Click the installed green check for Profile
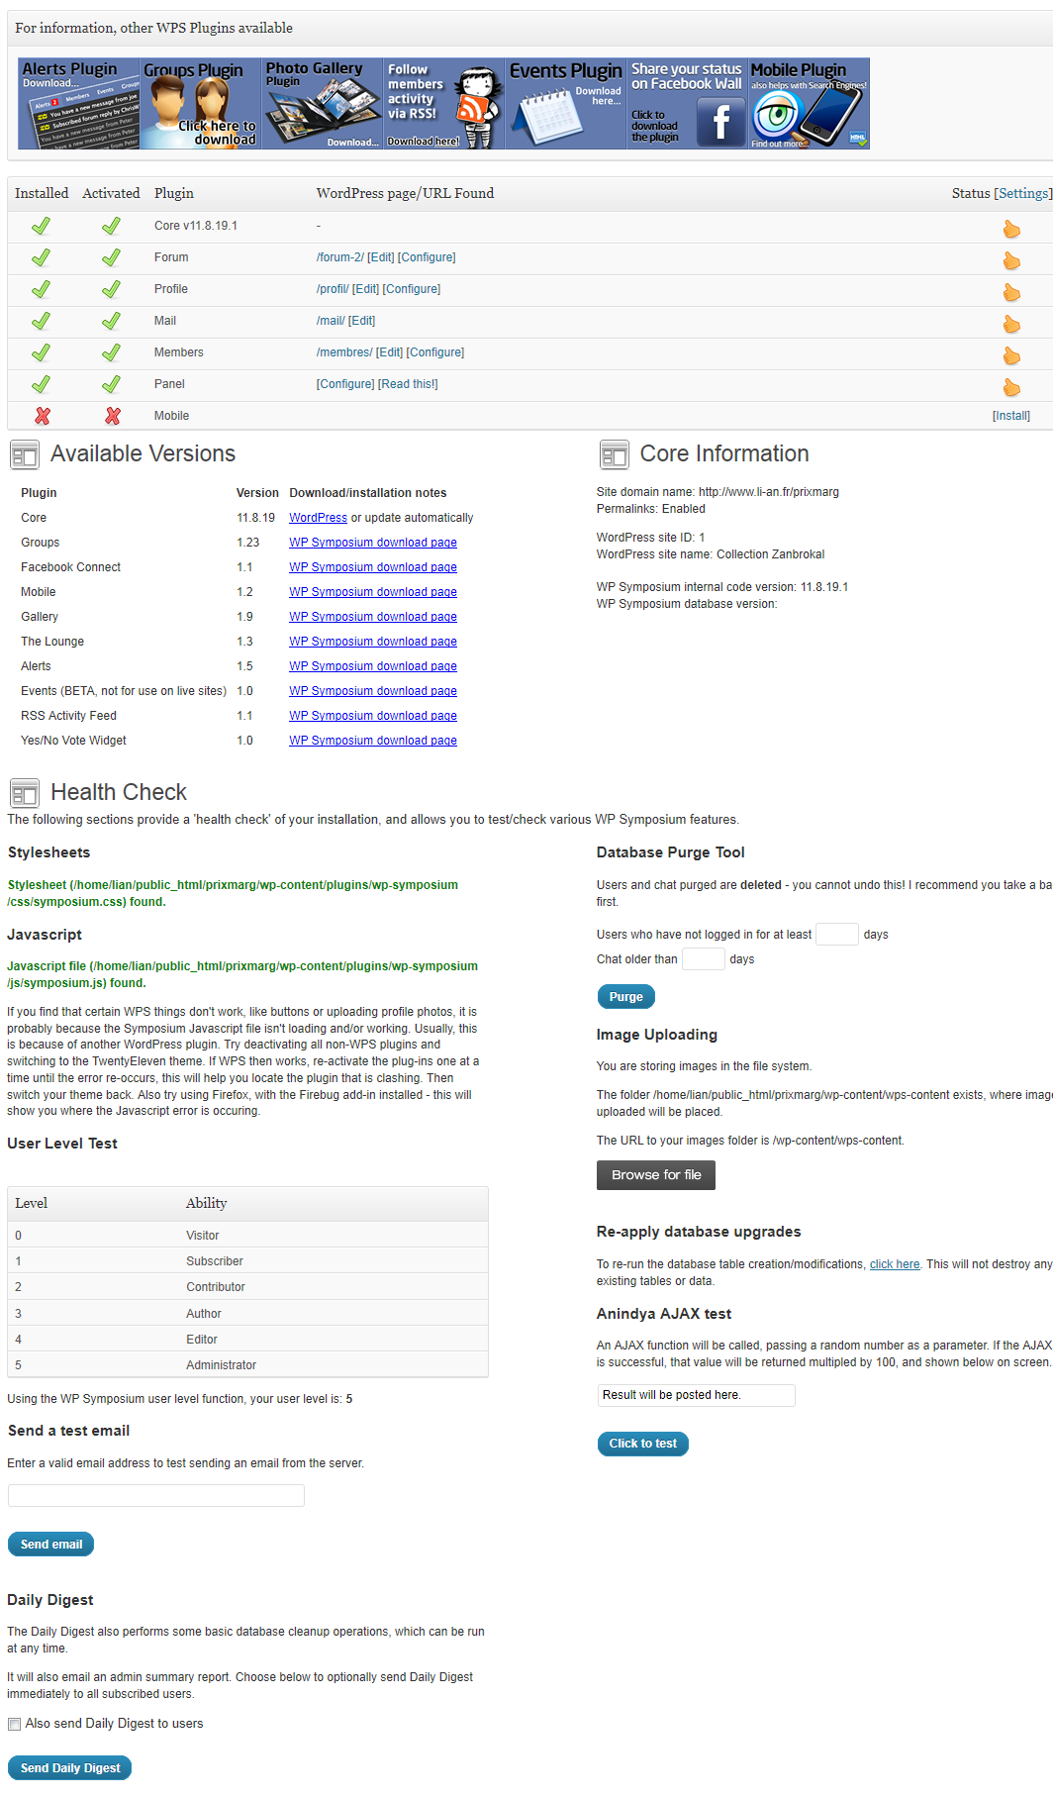Viewport: 1053px width, 1798px height. (42, 289)
